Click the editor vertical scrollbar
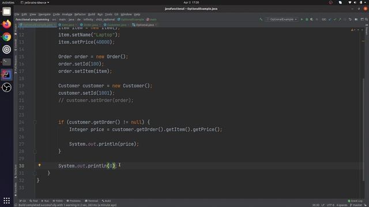The width and height of the screenshot is (369, 207). 364,129
